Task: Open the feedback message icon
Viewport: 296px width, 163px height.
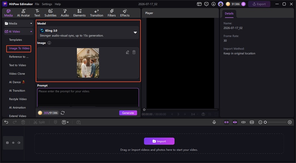Action: pos(206,4)
